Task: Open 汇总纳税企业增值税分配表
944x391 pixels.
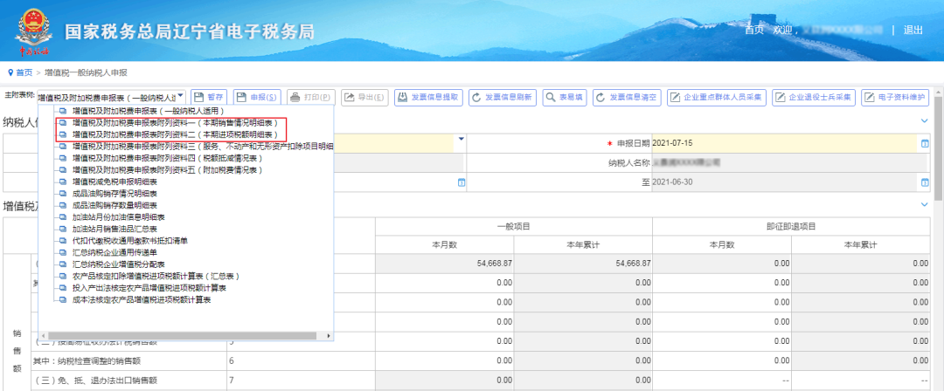Action: (x=119, y=264)
